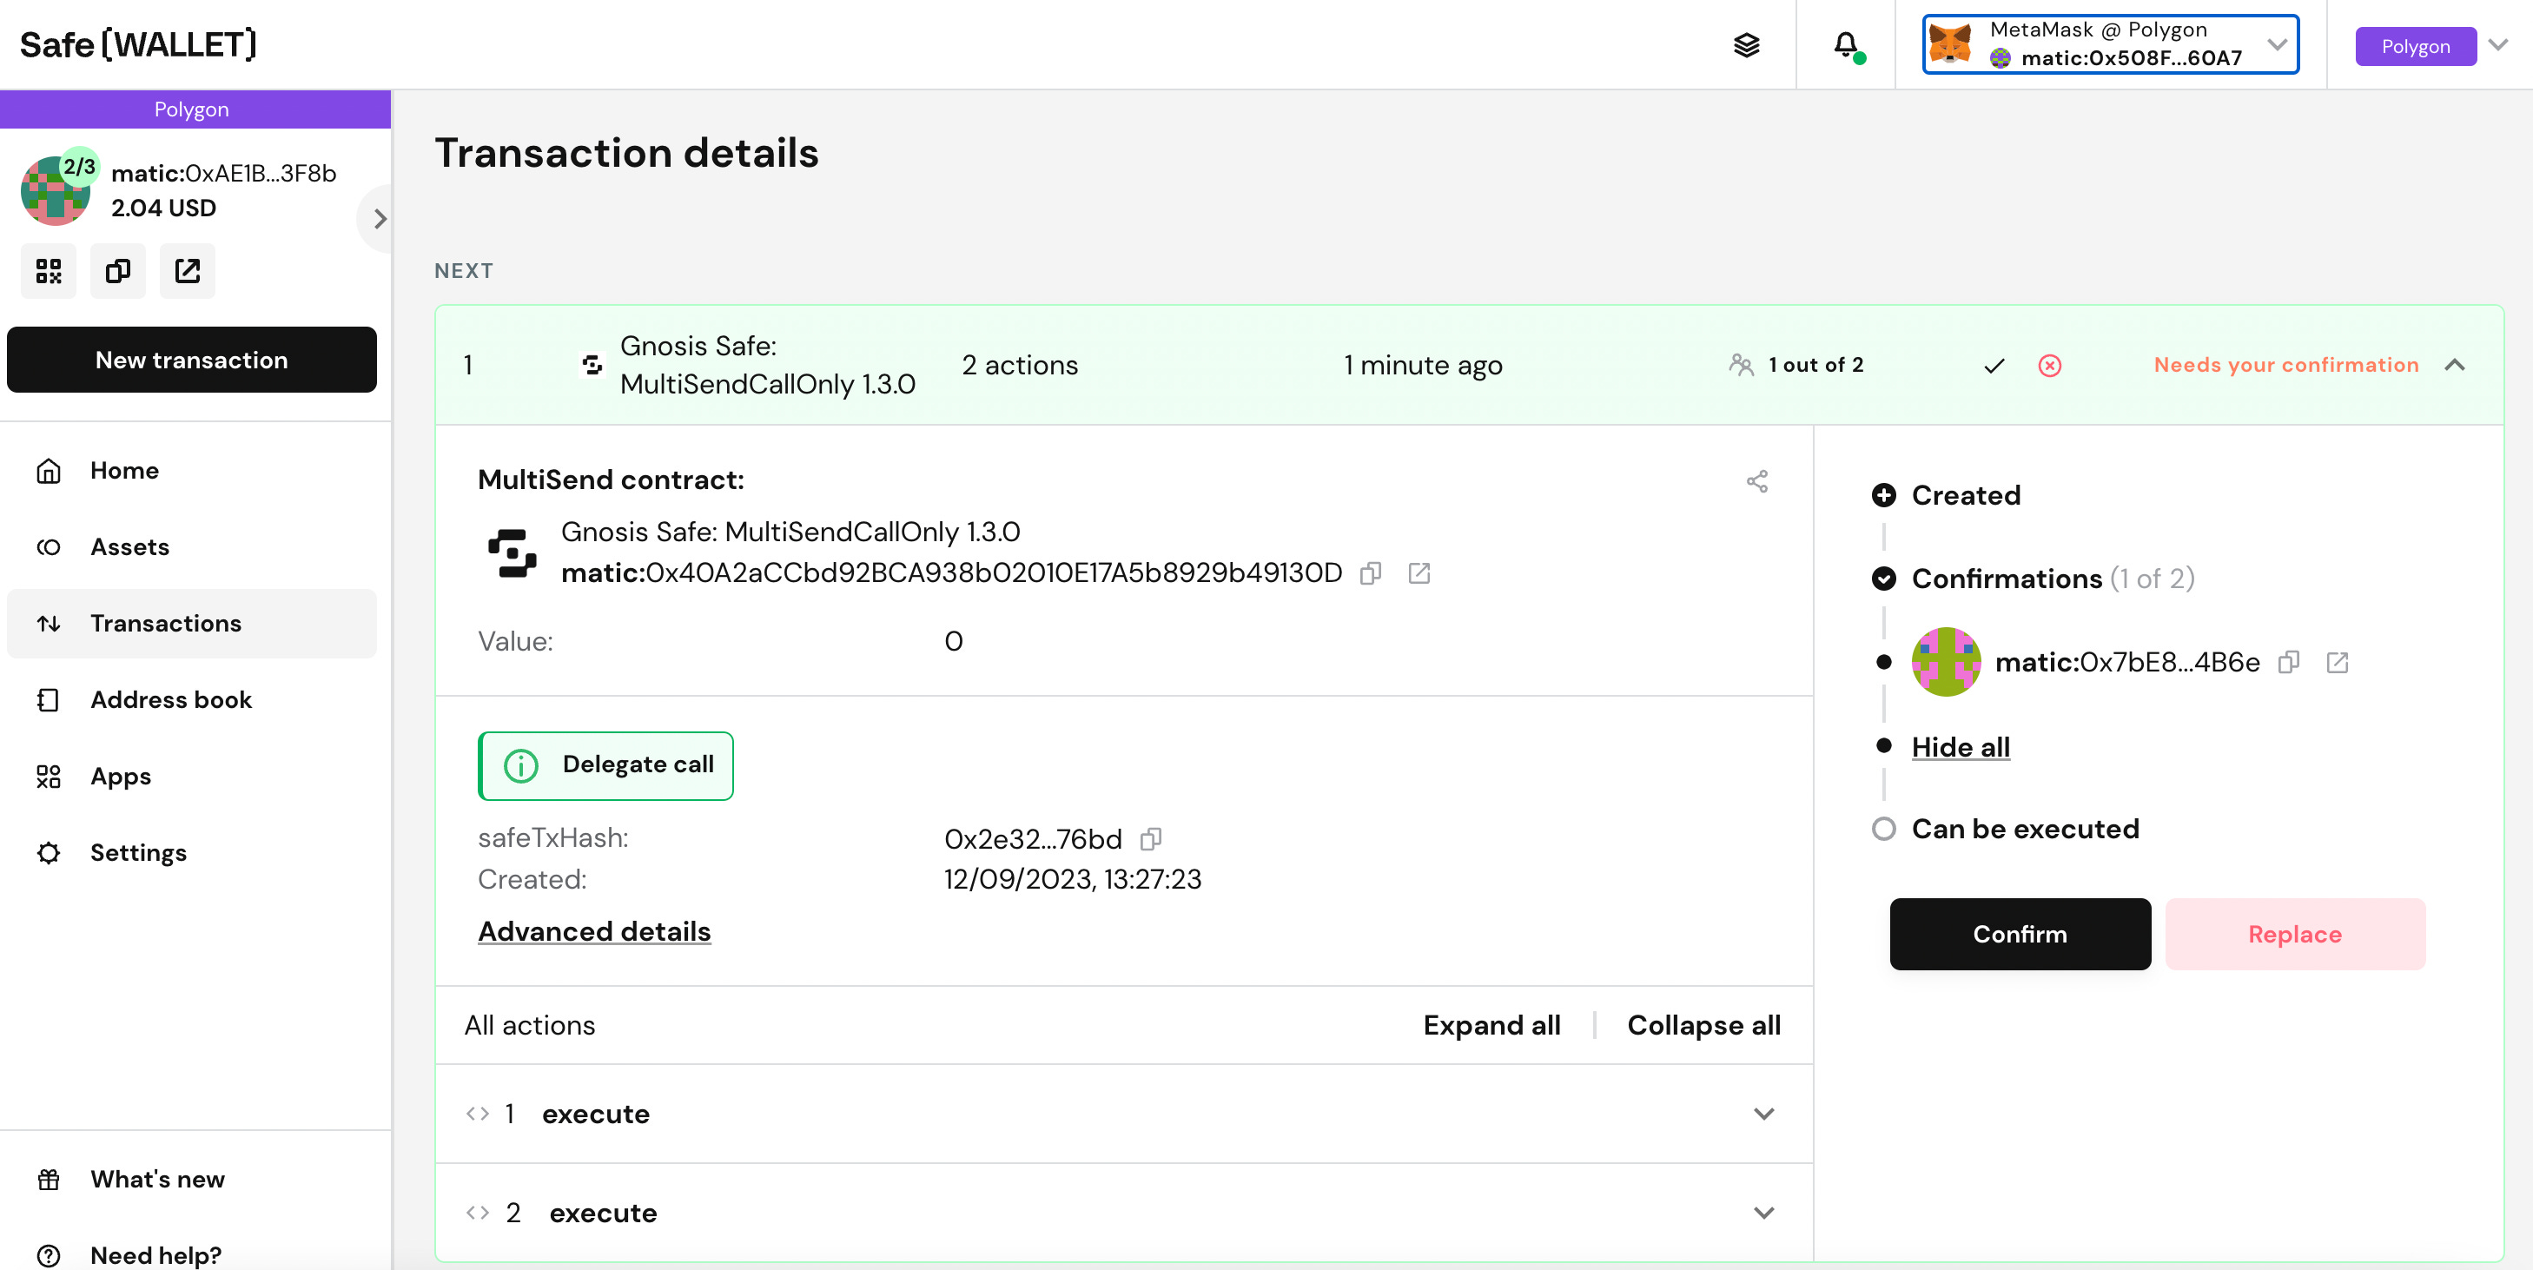
Task: Click the Gnosis Safe contract logo
Action: (x=513, y=553)
